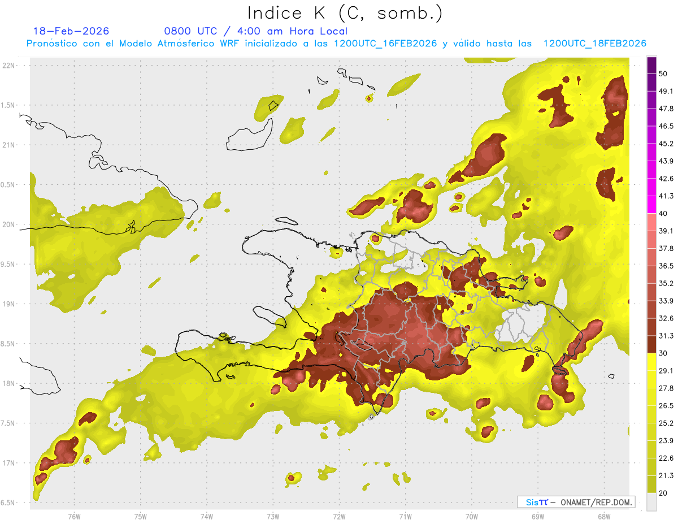Viewport: 678px width, 524px height.
Task: Click the latitude label "17N"
Action: click(9, 464)
